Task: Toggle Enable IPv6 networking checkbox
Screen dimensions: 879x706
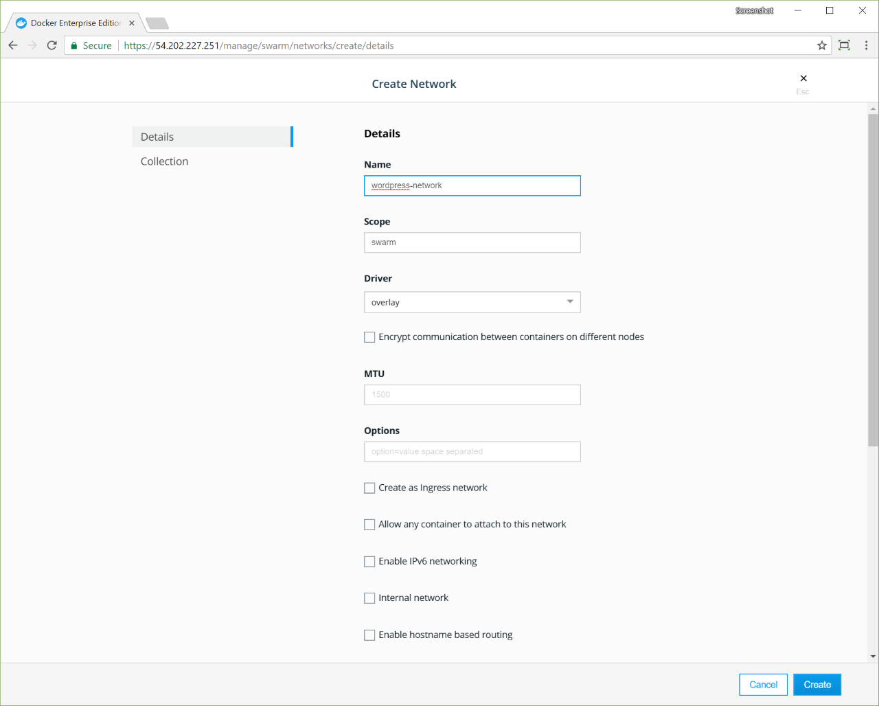Action: click(369, 562)
